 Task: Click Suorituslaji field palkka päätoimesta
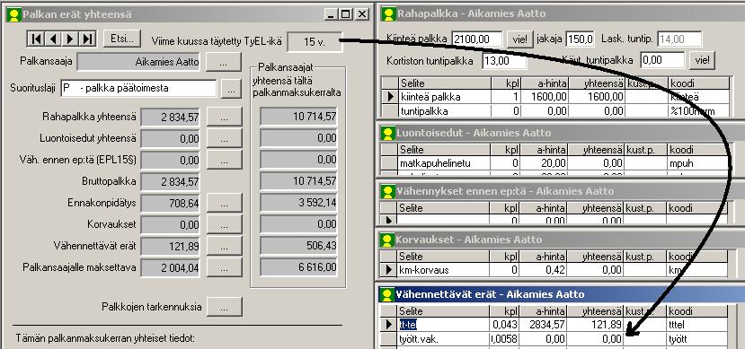tap(138, 89)
